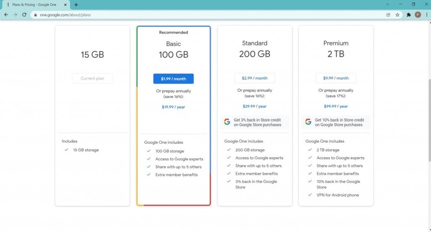Open the Extensions puzzle icon
Image resolution: width=431 pixels, height=232 pixels.
point(409,15)
